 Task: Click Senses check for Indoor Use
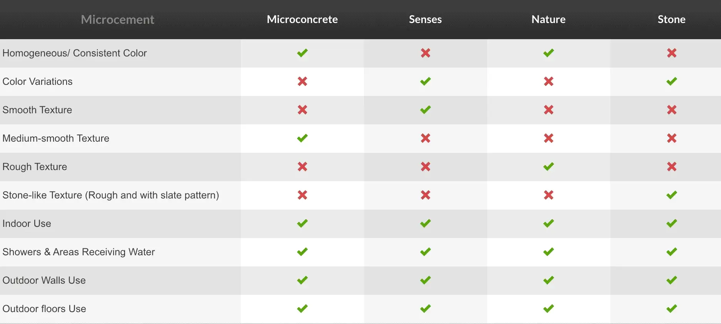click(426, 223)
